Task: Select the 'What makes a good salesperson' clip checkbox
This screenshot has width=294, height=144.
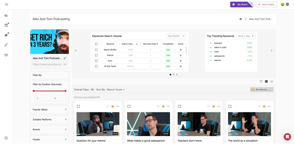Action: click(x=129, y=106)
